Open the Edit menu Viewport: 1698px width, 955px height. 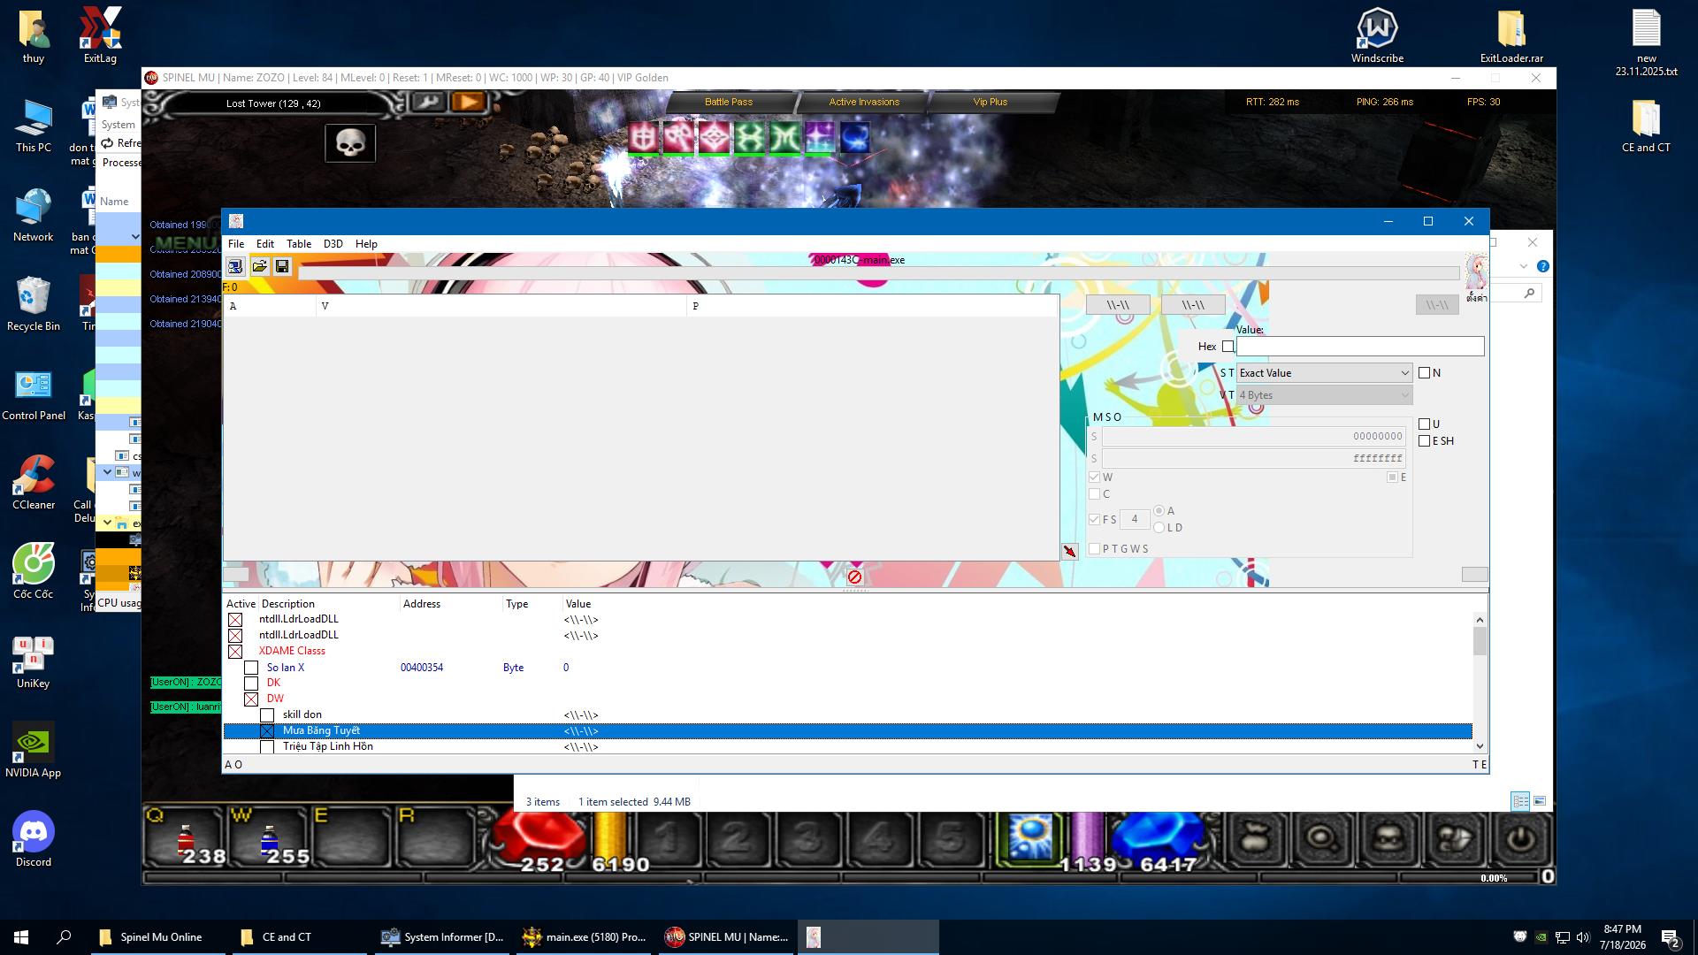[265, 244]
